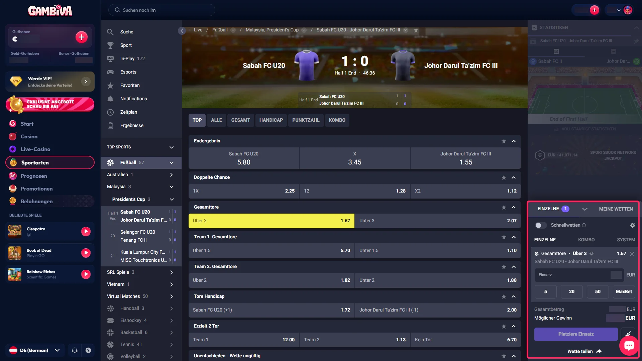The width and height of the screenshot is (642, 361).
Task: Open language selector DE (German)
Action: tap(35, 350)
